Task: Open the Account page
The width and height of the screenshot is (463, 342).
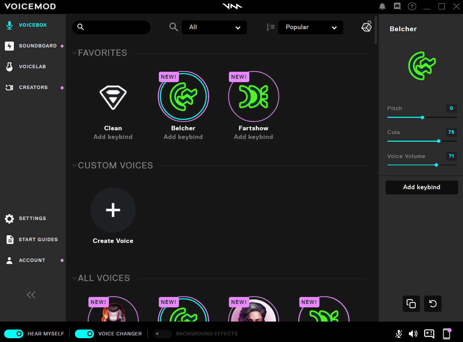Action: pyautogui.click(x=33, y=260)
